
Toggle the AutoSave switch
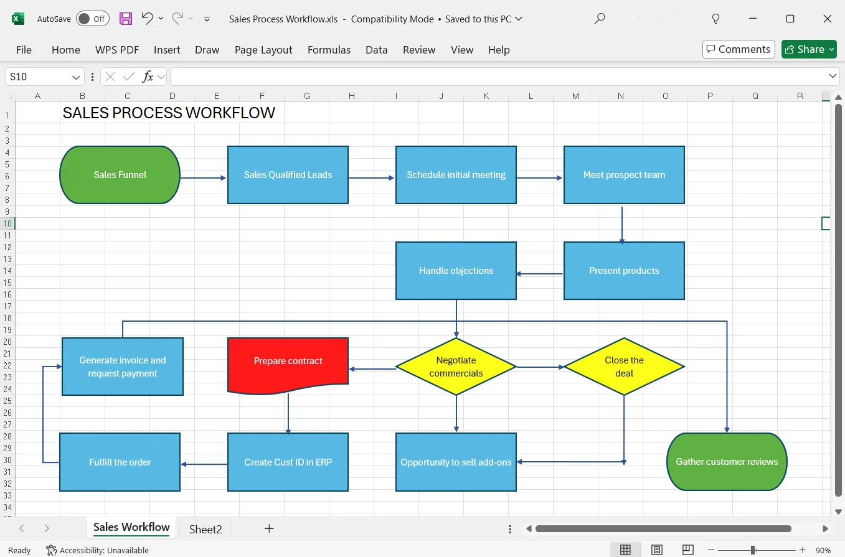pos(93,19)
